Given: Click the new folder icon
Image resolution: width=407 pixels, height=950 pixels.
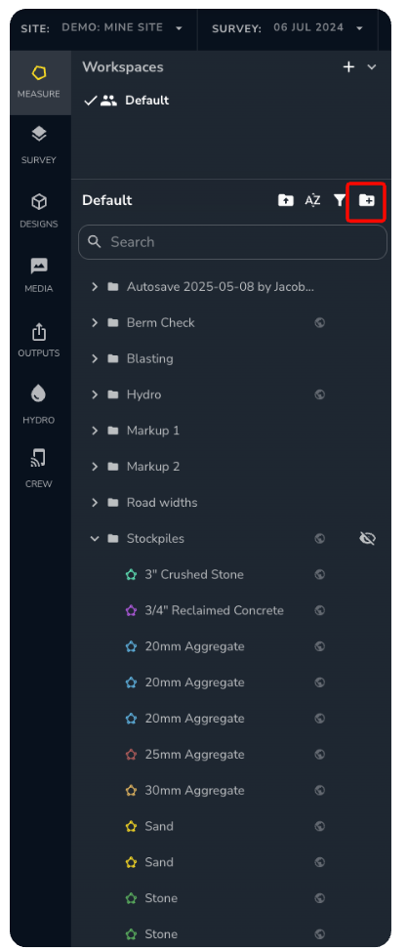Looking at the screenshot, I should [366, 200].
